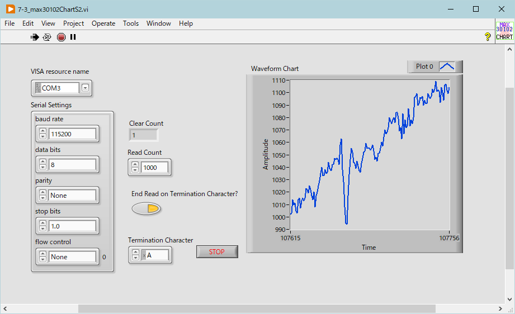Click the stop bits field showing 1.0
The width and height of the screenshot is (515, 314).
72,226
